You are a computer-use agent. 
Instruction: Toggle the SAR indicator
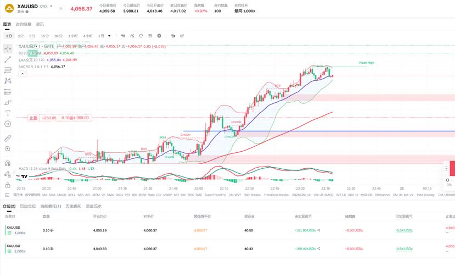[80, 195]
